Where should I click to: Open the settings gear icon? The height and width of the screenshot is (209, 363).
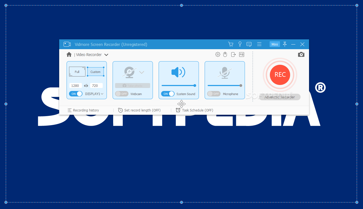[218, 54]
